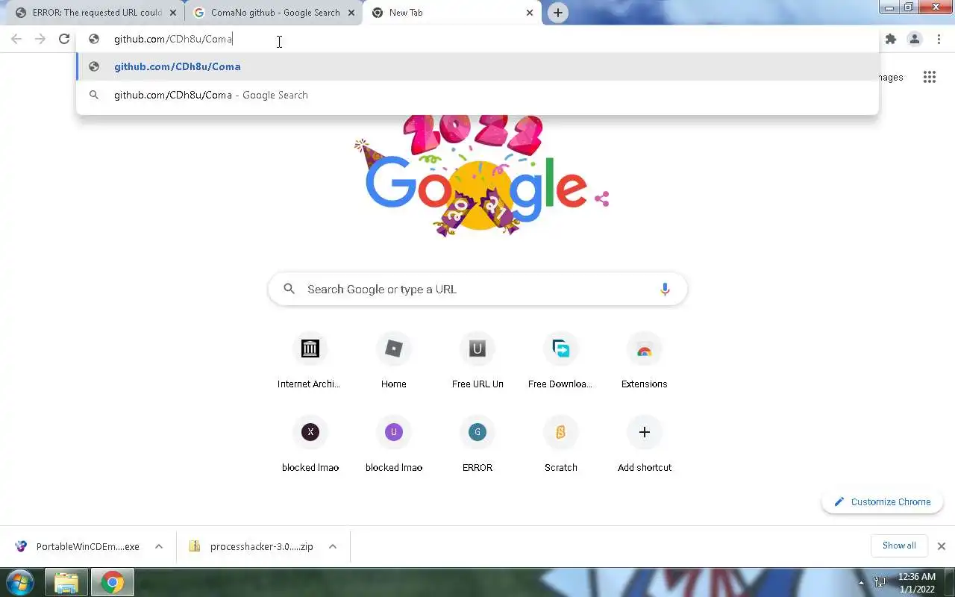Reload the current page
Image resolution: width=955 pixels, height=597 pixels.
(64, 39)
